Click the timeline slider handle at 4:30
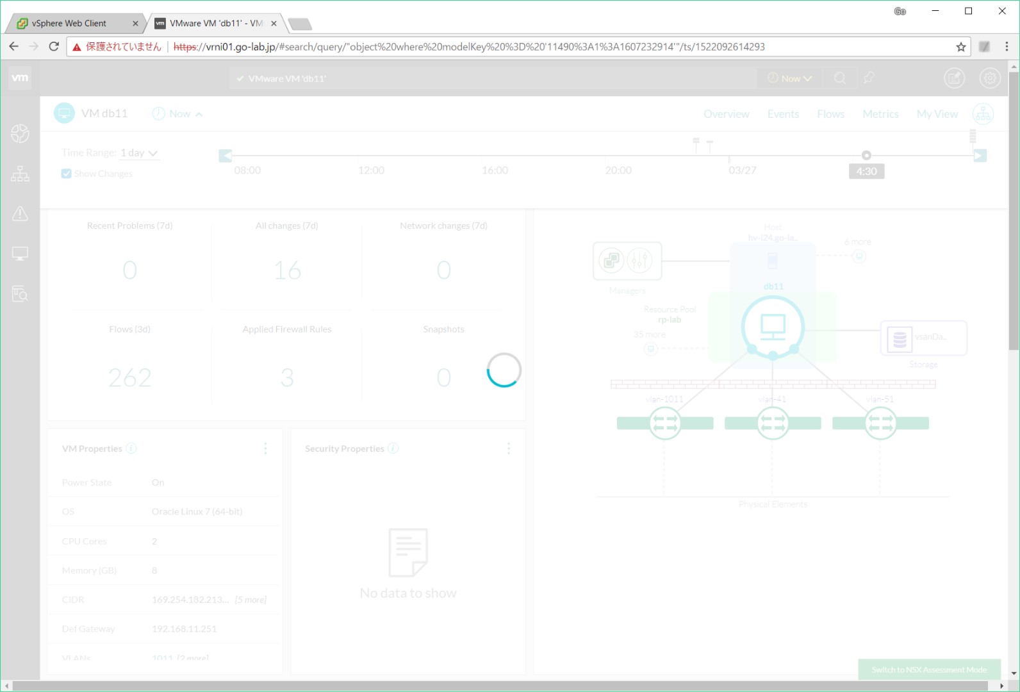The width and height of the screenshot is (1020, 692). pos(866,155)
